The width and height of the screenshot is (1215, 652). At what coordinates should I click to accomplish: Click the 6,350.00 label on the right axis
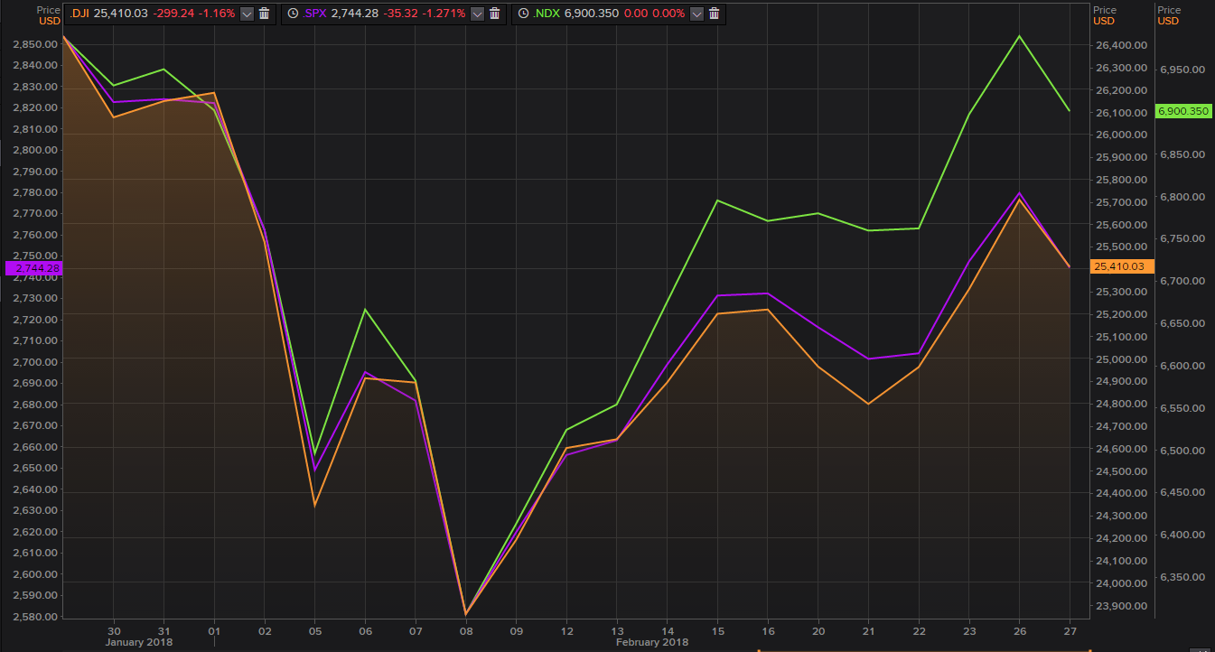click(1182, 577)
